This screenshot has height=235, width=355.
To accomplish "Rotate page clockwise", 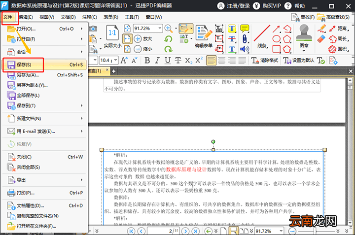I will 168,49.
